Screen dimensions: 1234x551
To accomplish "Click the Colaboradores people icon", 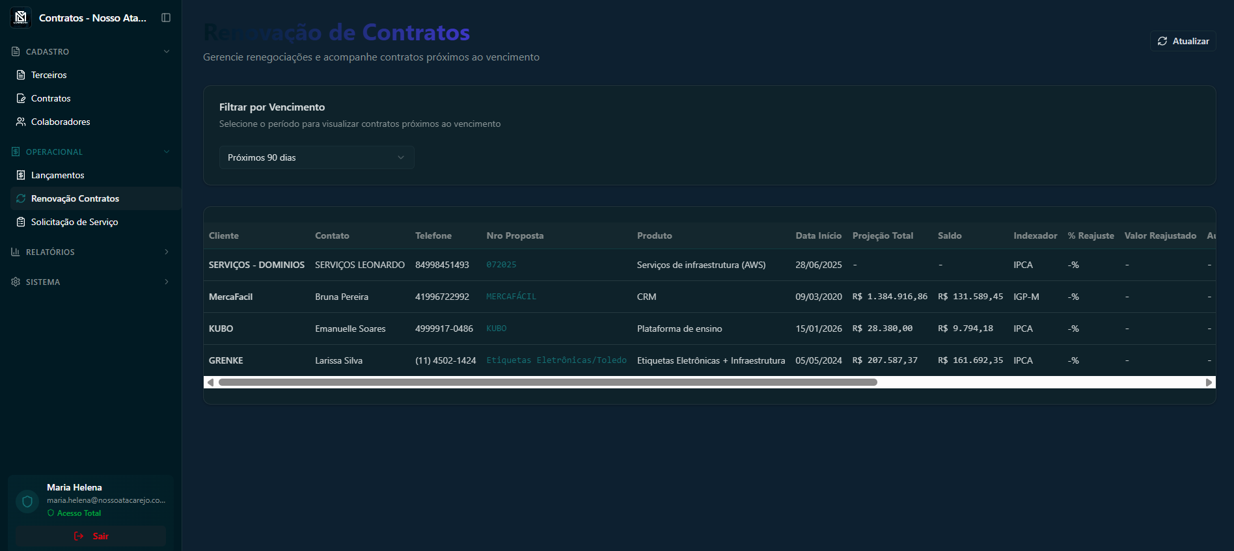I will click(x=21, y=122).
